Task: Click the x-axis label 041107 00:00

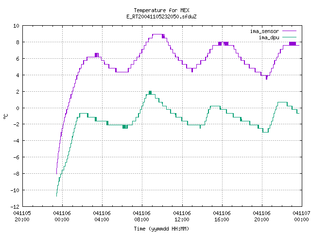Action: click(x=301, y=216)
